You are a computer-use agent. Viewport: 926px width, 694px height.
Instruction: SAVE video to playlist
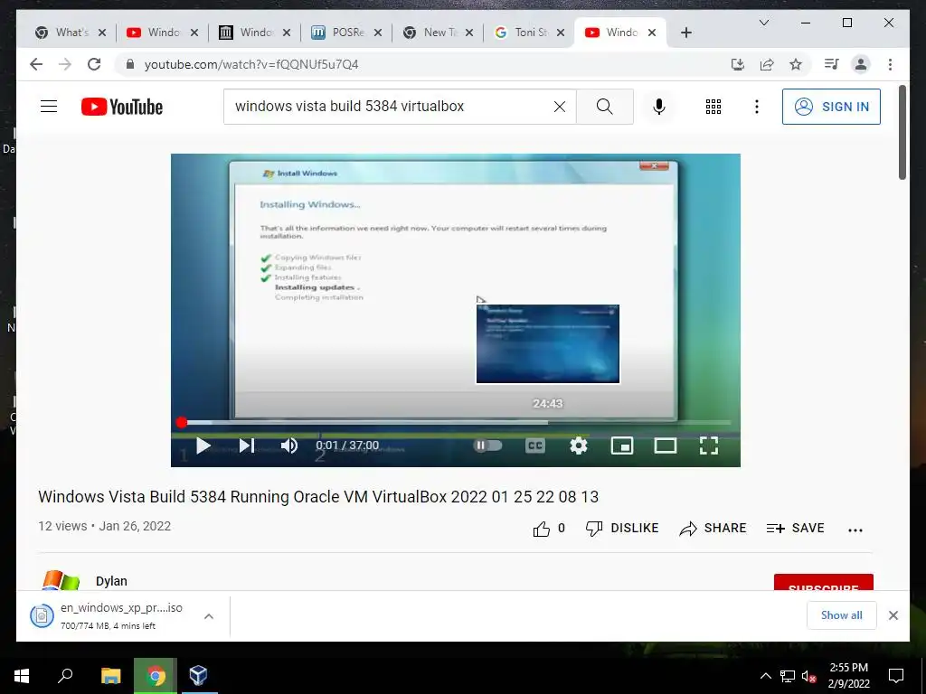pyautogui.click(x=796, y=528)
